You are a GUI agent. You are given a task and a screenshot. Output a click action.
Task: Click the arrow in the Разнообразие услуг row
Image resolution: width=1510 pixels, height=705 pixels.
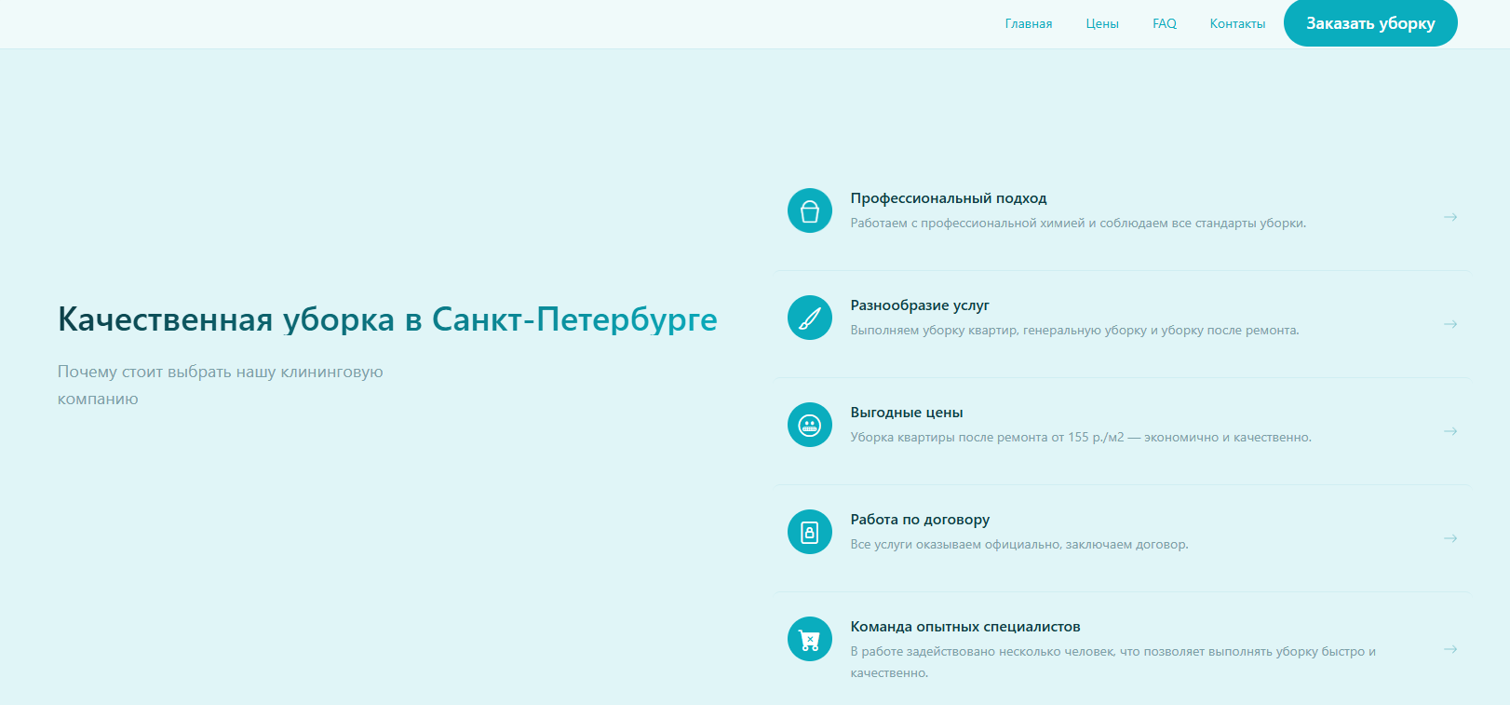tap(1449, 324)
